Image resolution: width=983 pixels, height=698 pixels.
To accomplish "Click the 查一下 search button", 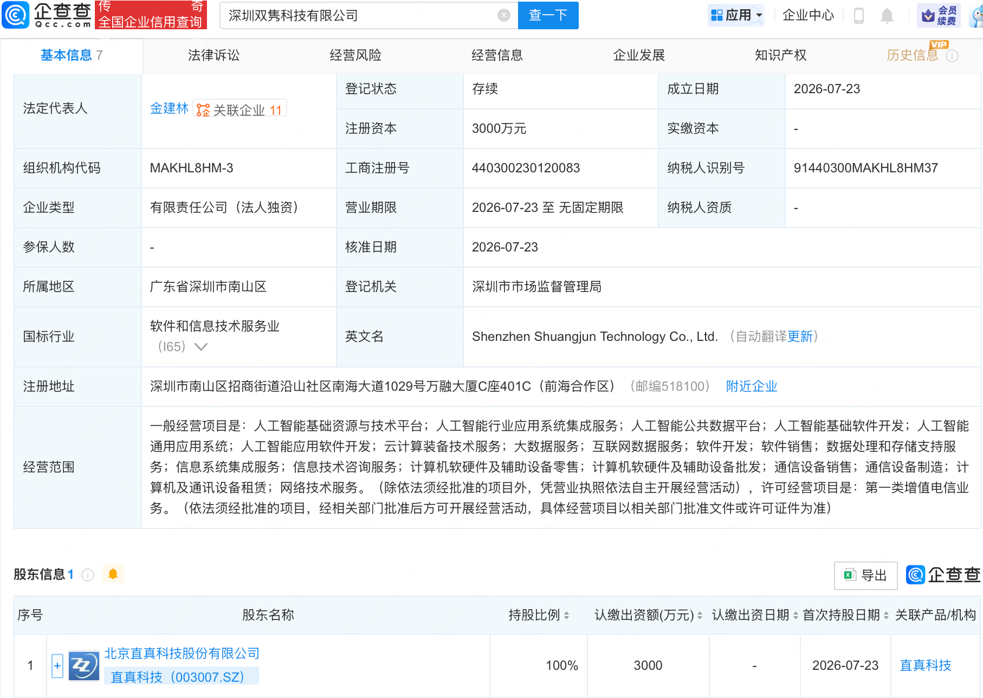I will click(x=548, y=15).
